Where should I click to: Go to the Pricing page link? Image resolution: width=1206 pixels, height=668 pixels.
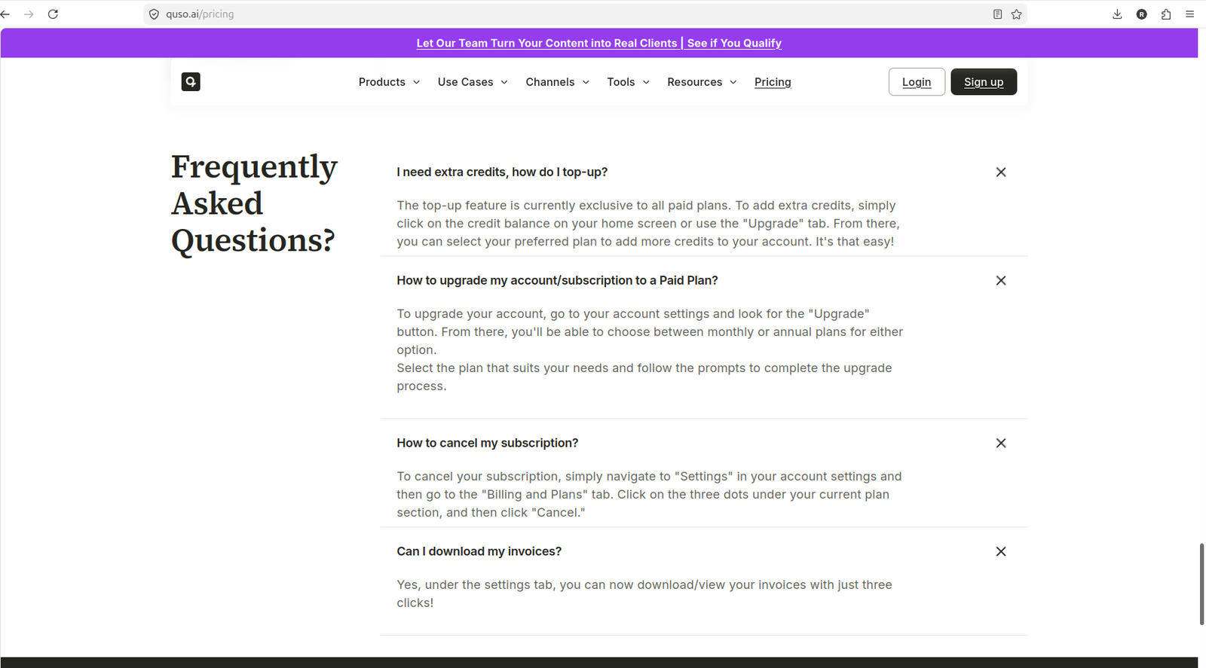click(x=773, y=82)
